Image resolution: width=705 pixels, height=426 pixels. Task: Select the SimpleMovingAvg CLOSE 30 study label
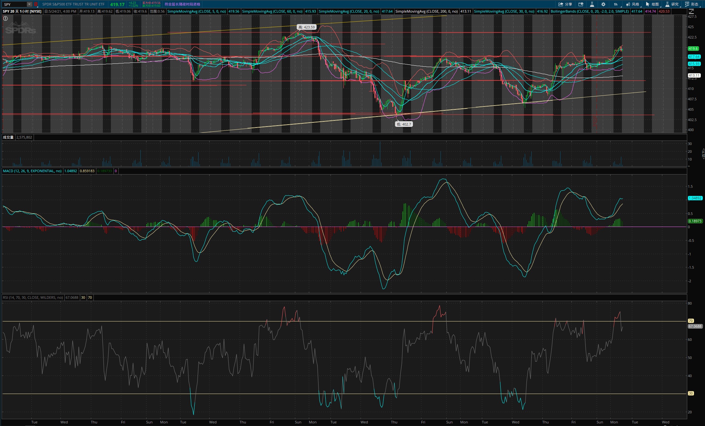(504, 11)
